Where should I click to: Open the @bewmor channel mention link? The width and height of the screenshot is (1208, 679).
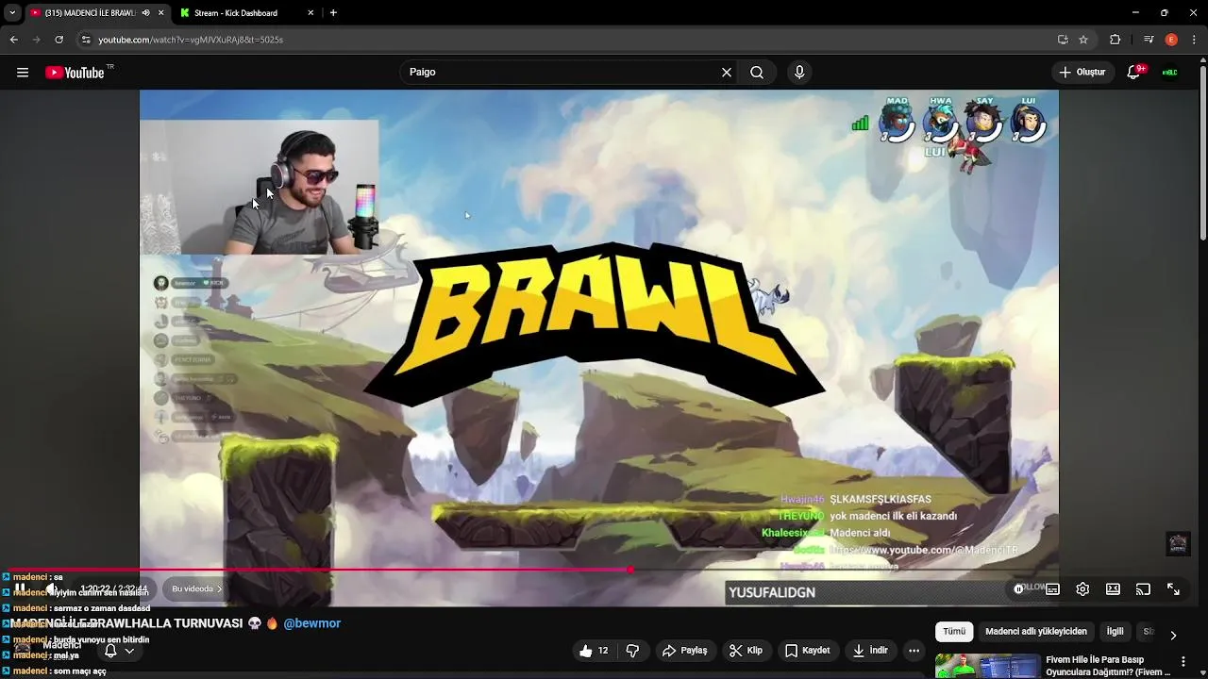click(311, 623)
